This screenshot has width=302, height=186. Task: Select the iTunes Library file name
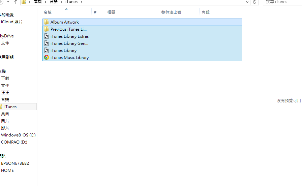coord(64,51)
